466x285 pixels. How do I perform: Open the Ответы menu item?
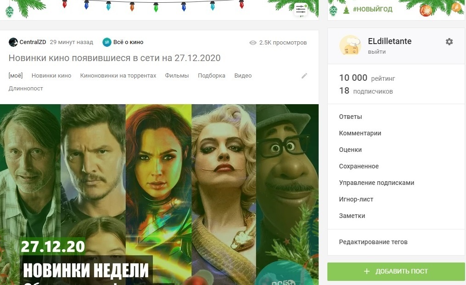click(x=350, y=117)
